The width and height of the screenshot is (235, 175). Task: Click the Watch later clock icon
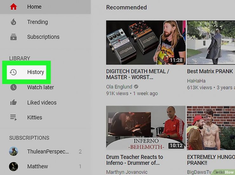point(13,87)
